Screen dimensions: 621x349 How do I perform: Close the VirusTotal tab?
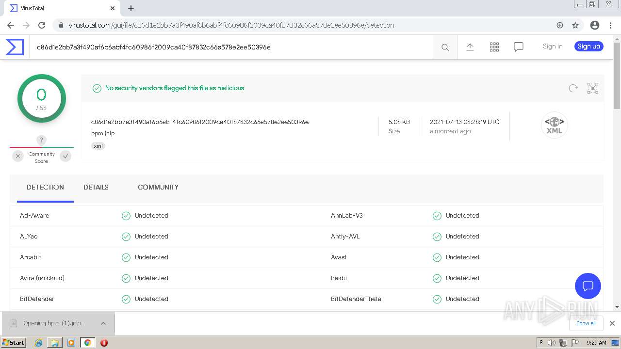point(112,8)
